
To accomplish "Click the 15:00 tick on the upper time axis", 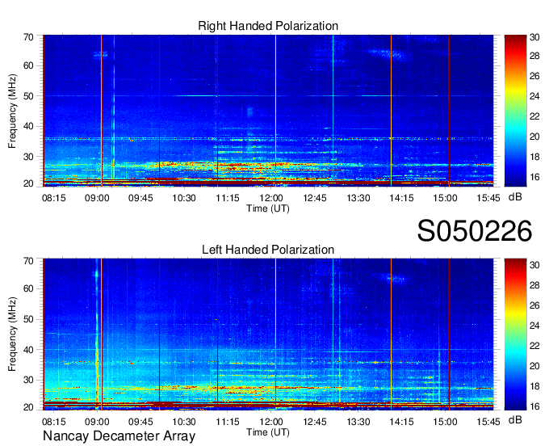I will (x=445, y=198).
